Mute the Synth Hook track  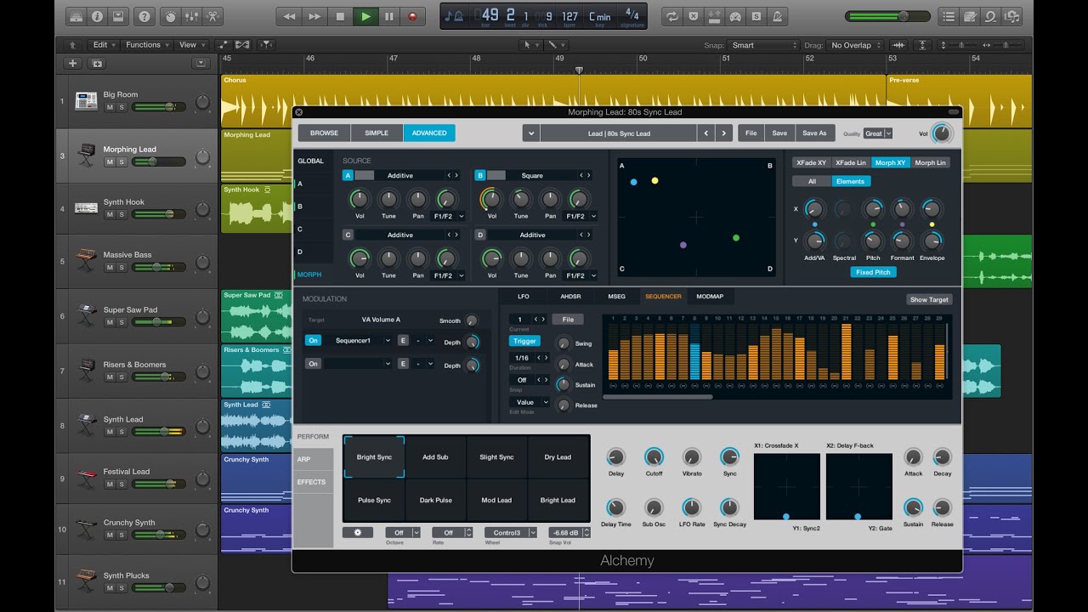(x=110, y=214)
